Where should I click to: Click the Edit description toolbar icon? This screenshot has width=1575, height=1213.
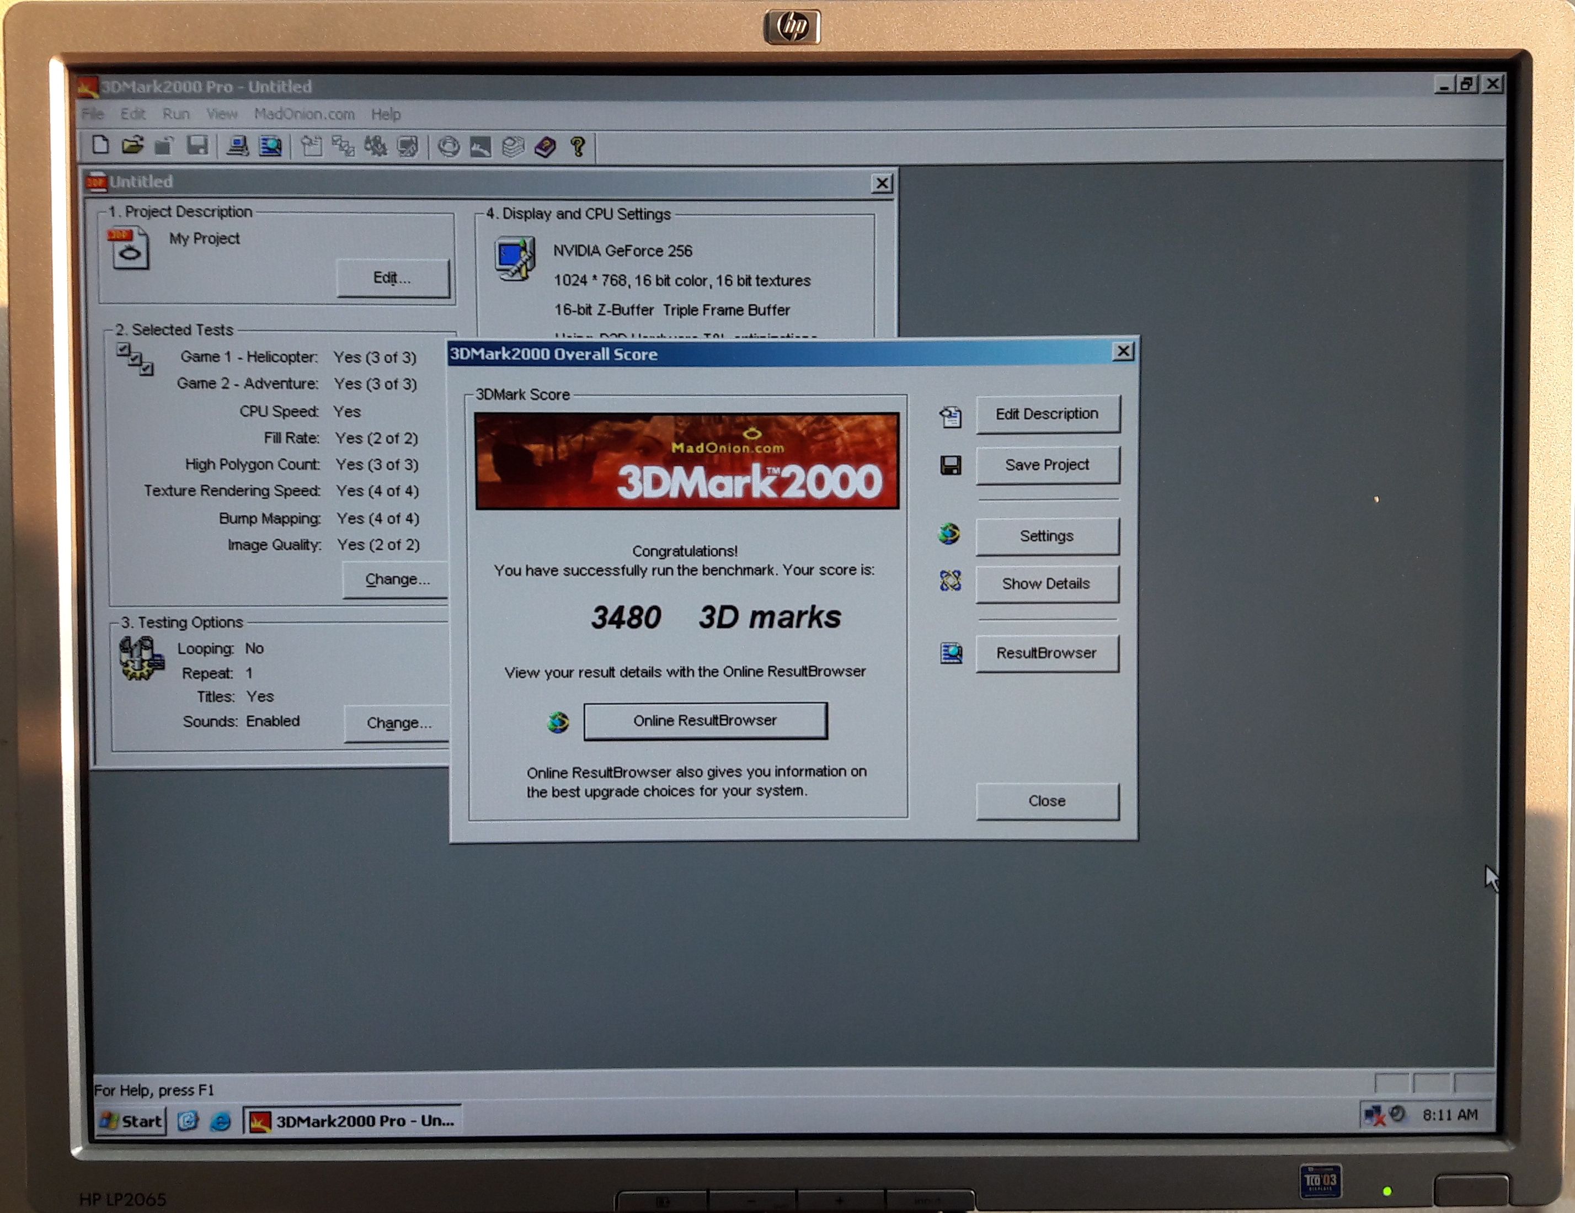311,146
